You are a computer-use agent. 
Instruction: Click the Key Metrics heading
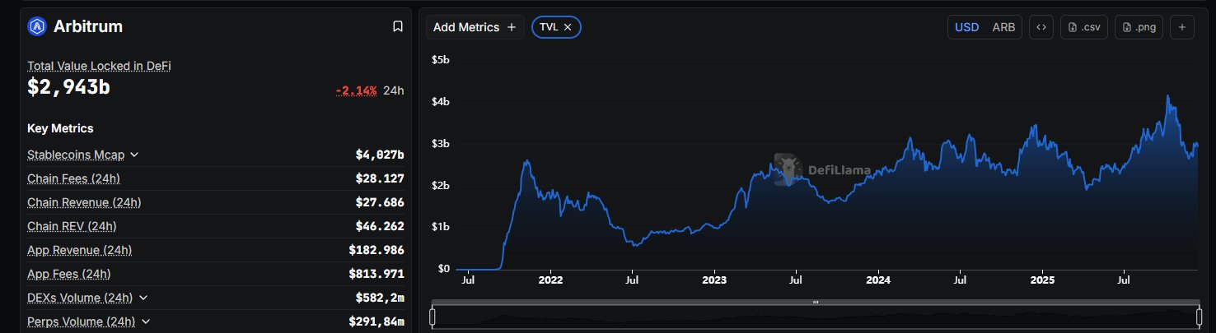(60, 128)
